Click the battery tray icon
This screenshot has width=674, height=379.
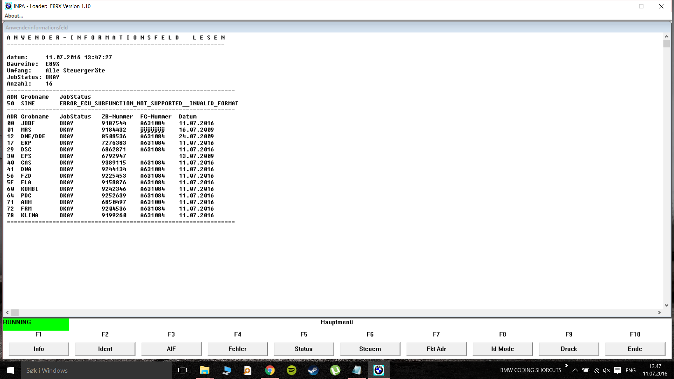[x=586, y=370]
